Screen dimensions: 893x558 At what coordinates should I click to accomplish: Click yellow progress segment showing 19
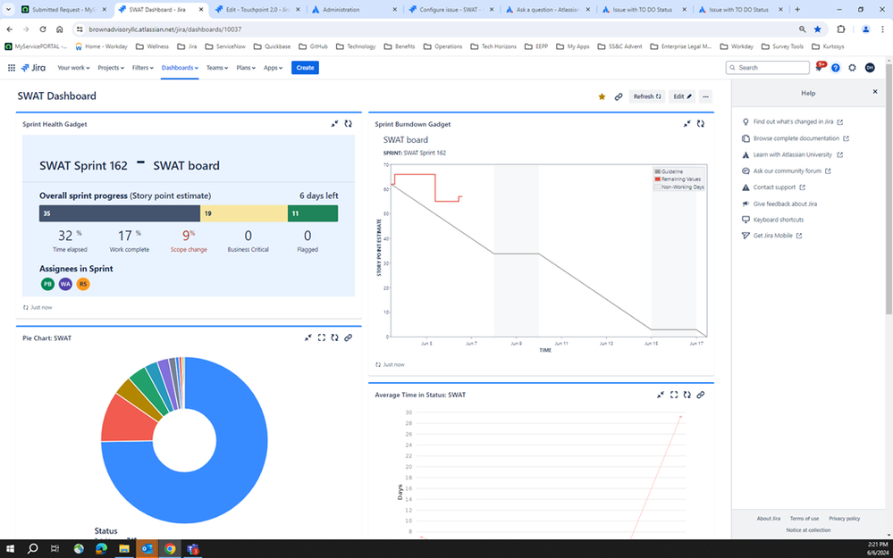[244, 213]
